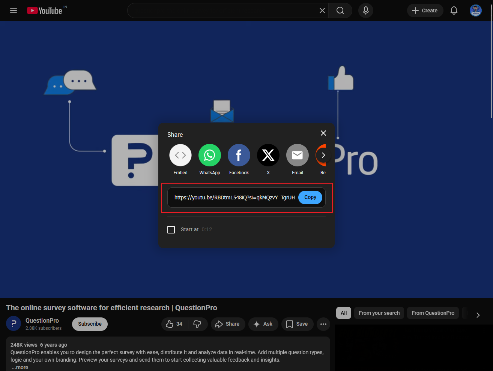This screenshot has width=493, height=371.
Task: Open more actions three-dot menu
Action: tap(323, 324)
